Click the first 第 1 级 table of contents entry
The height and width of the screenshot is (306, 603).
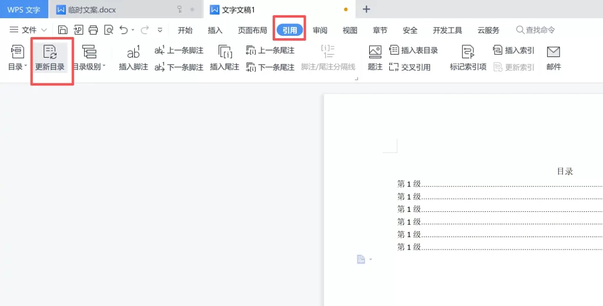(500, 184)
